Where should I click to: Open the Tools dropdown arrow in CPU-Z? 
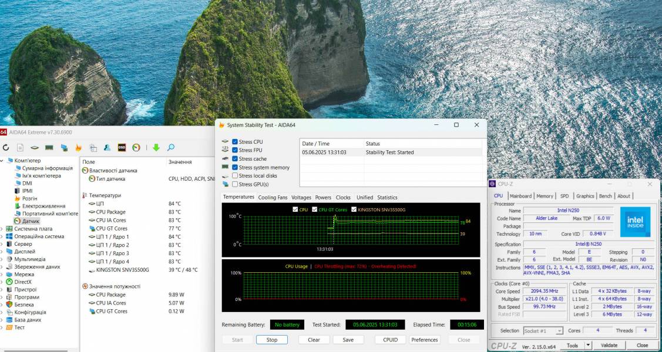click(588, 346)
